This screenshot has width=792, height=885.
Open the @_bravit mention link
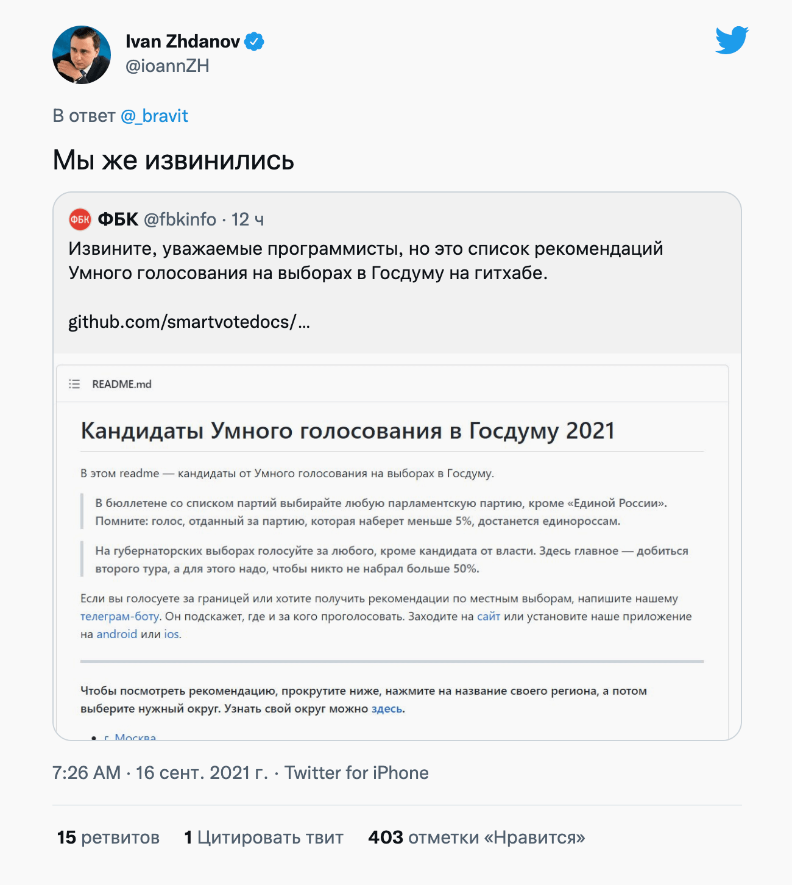(154, 116)
